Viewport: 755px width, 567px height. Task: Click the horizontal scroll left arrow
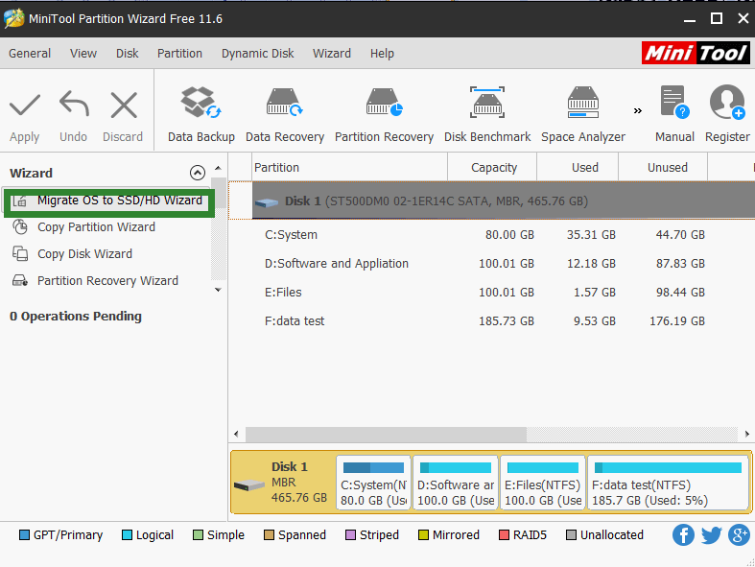236,434
